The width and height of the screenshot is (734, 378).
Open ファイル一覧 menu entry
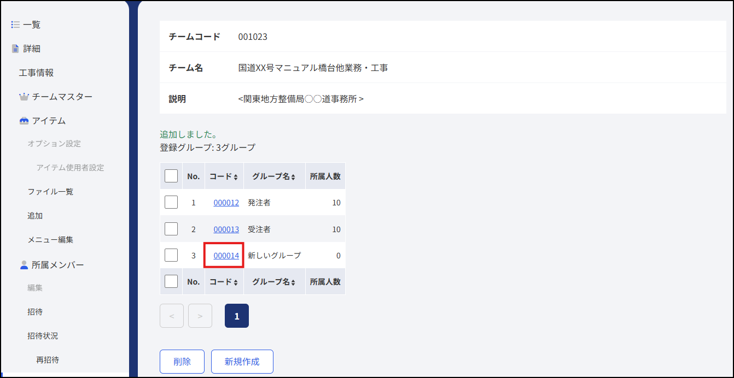[50, 192]
